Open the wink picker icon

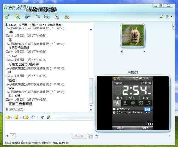(x=16, y=117)
